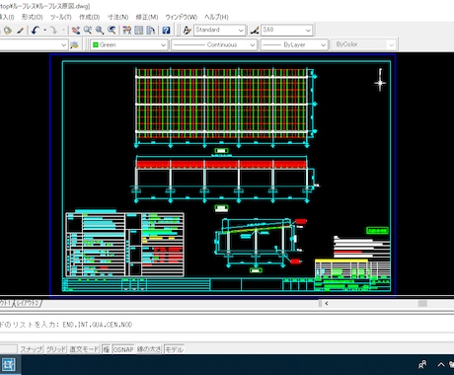The image size is (454, 375).
Task: Select the Match Properties brush icon
Action: coord(21,31)
